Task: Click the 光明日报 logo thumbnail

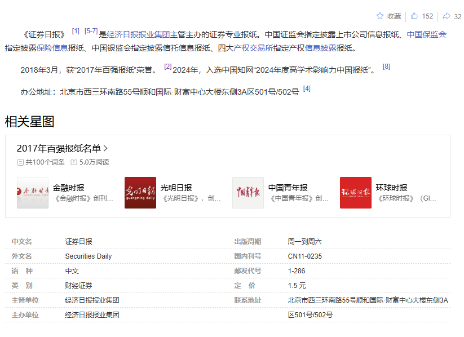Action: point(140,193)
